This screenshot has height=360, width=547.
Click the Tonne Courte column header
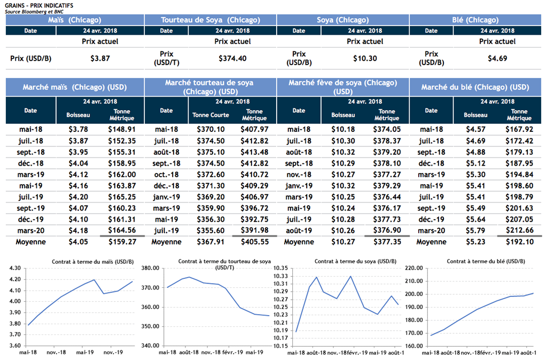[210, 115]
